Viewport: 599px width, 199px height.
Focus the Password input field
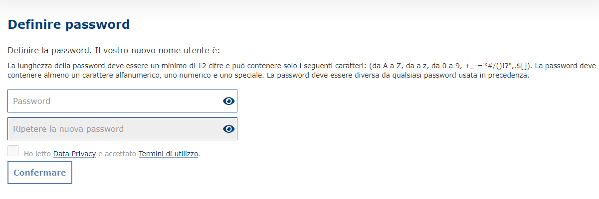[x=122, y=101]
